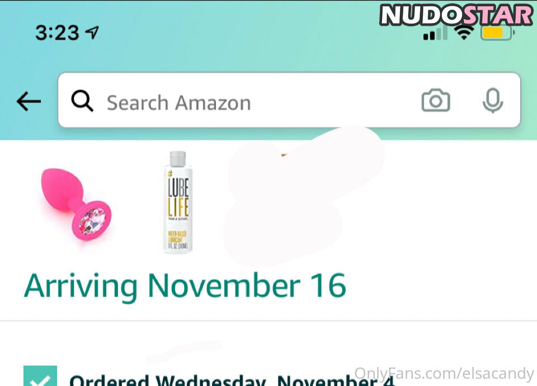Open the Lube Life bottle thumbnail

(178, 202)
